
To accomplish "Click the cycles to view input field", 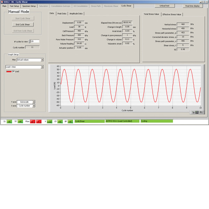I will click(35, 41).
